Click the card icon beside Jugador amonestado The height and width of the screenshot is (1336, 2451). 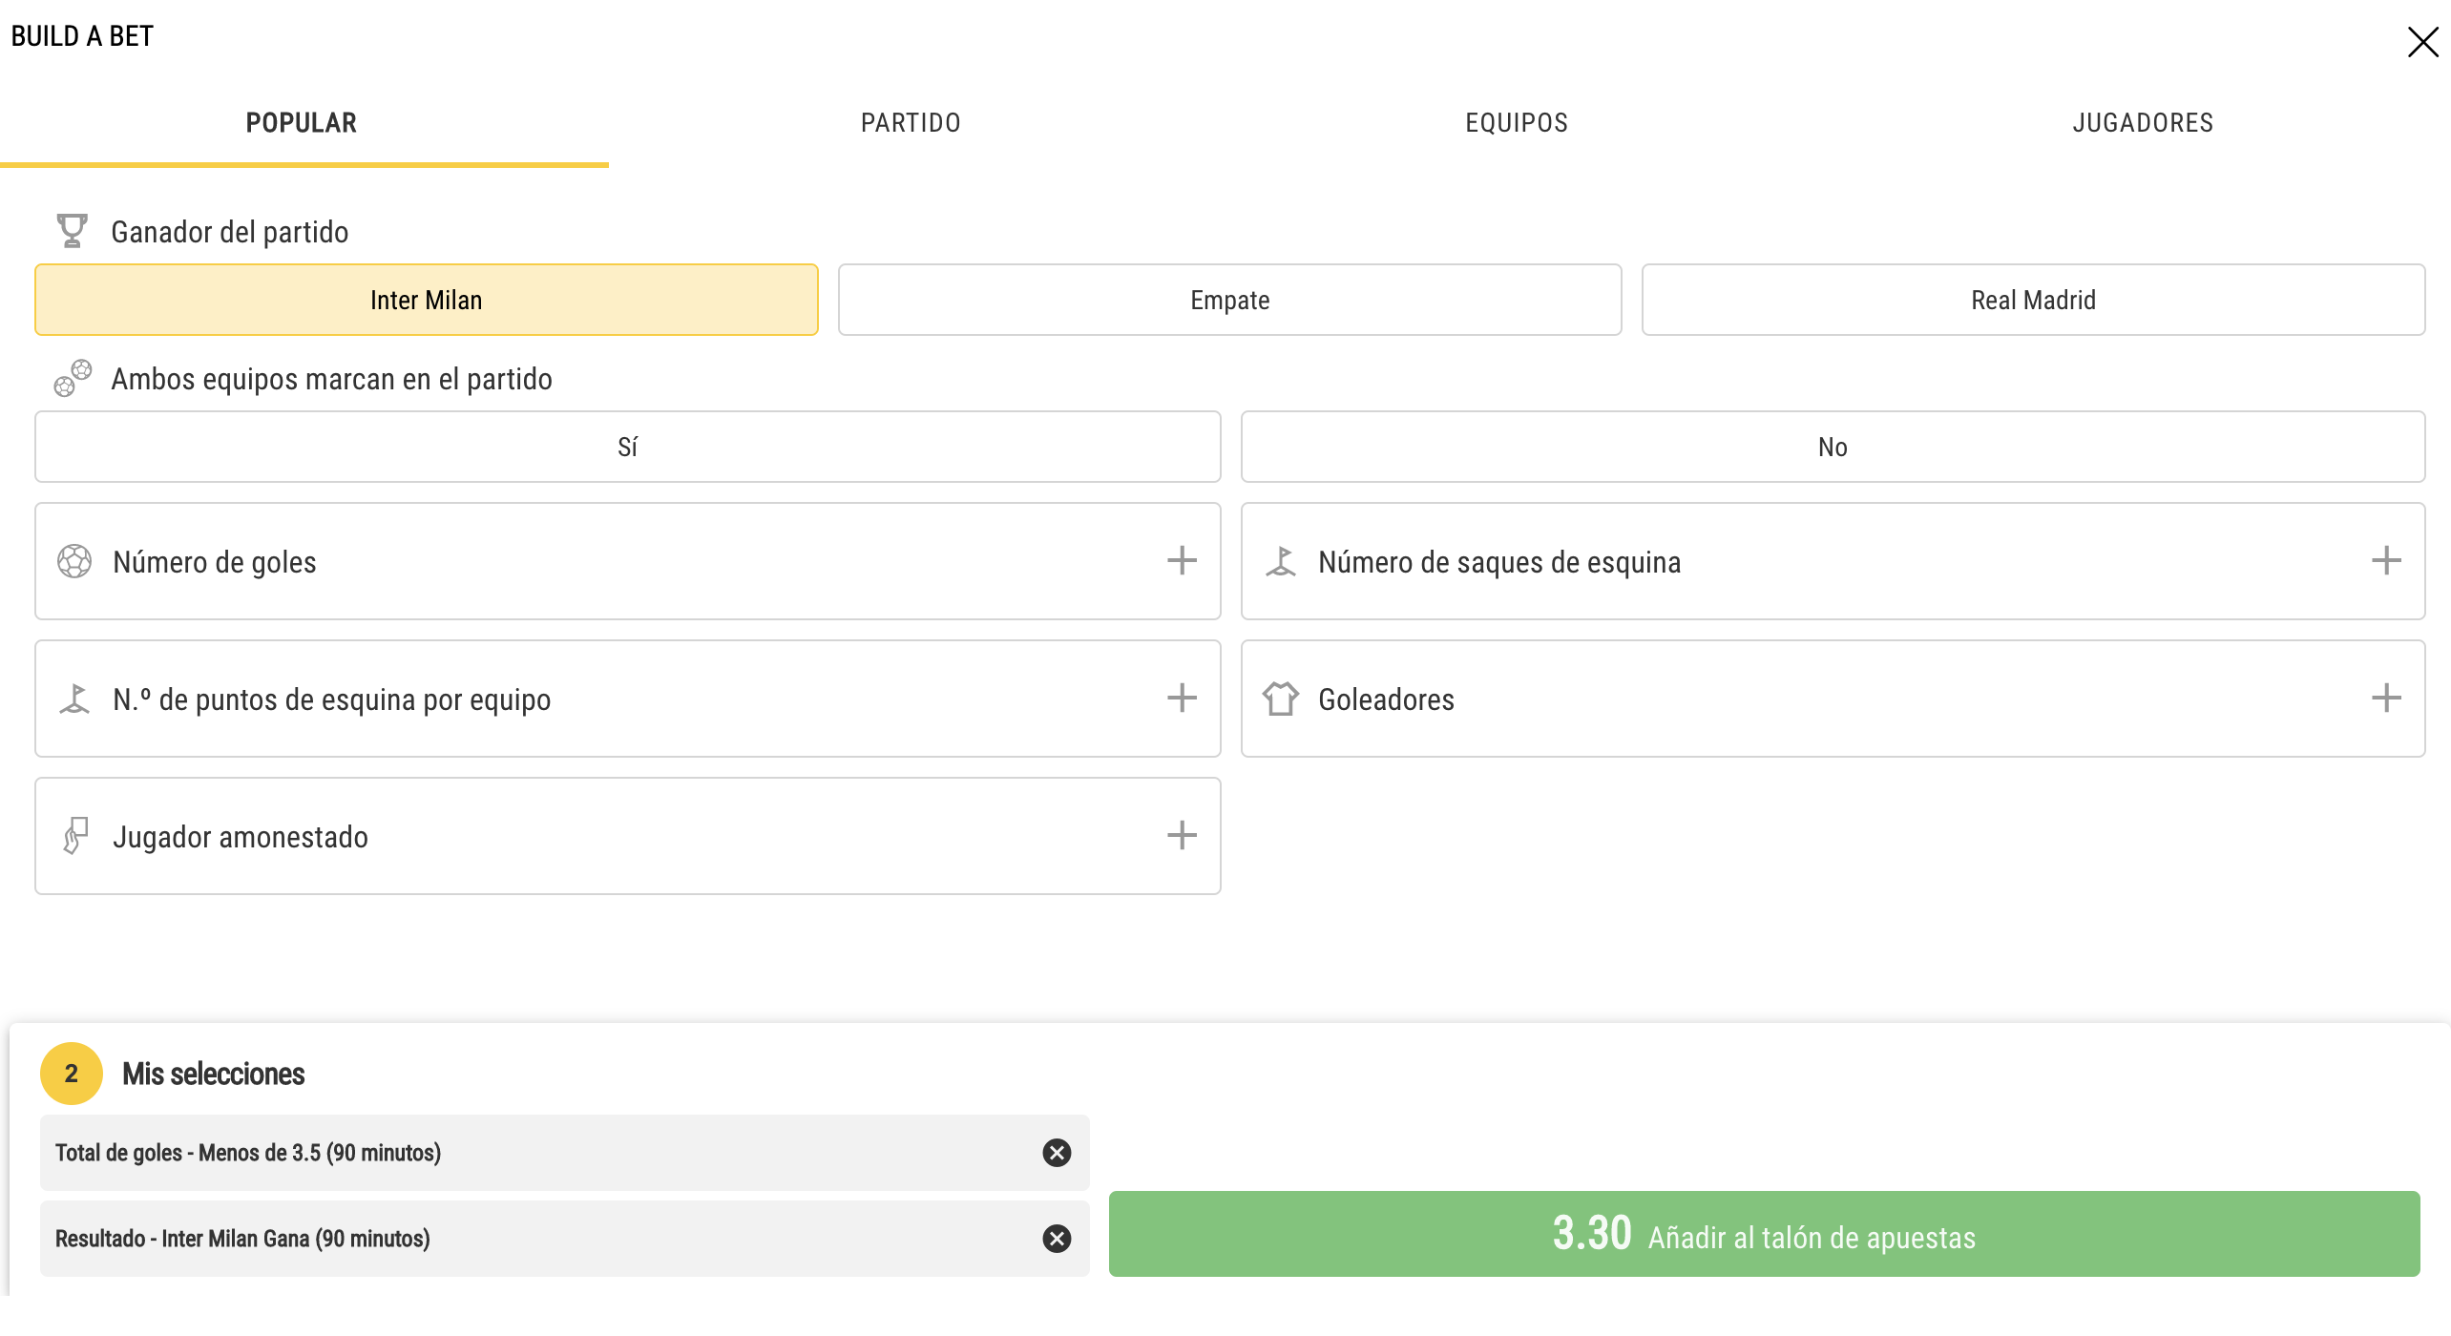pyautogui.click(x=74, y=836)
